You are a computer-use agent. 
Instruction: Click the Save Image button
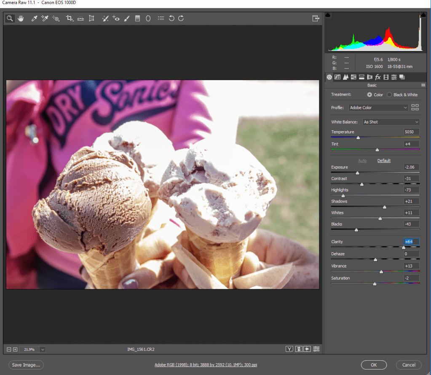click(26, 365)
